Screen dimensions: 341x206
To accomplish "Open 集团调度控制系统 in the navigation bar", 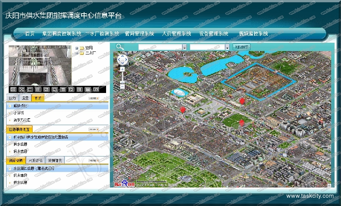I will click(x=62, y=34).
